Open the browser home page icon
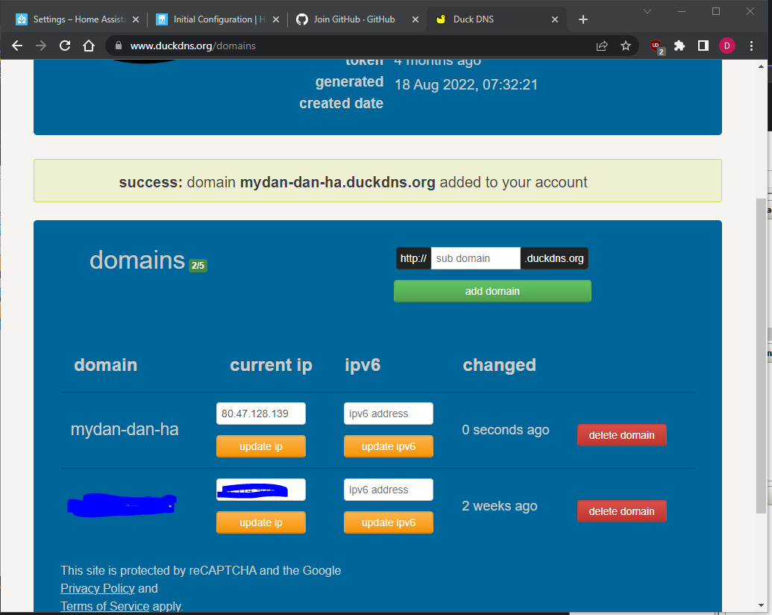Image resolution: width=772 pixels, height=615 pixels. 89,46
